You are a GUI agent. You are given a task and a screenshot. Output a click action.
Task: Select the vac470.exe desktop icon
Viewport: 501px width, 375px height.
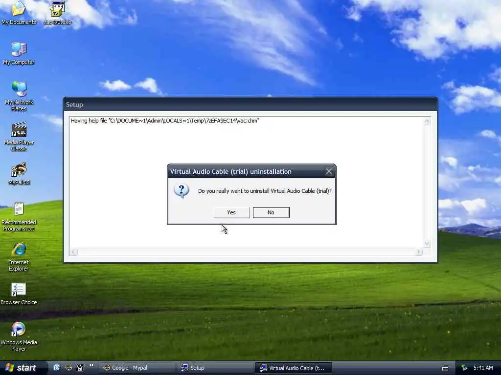point(57,13)
